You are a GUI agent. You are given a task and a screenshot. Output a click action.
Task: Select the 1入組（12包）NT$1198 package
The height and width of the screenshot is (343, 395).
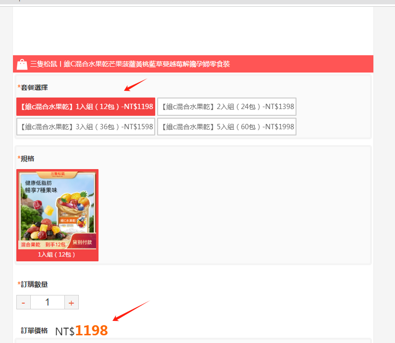(86, 107)
